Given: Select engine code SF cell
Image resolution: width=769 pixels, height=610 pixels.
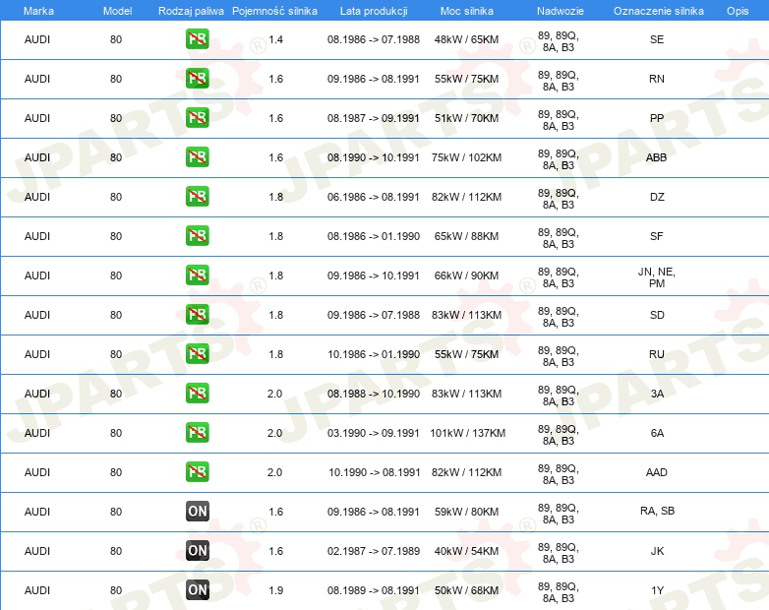Looking at the screenshot, I should pos(657,236).
